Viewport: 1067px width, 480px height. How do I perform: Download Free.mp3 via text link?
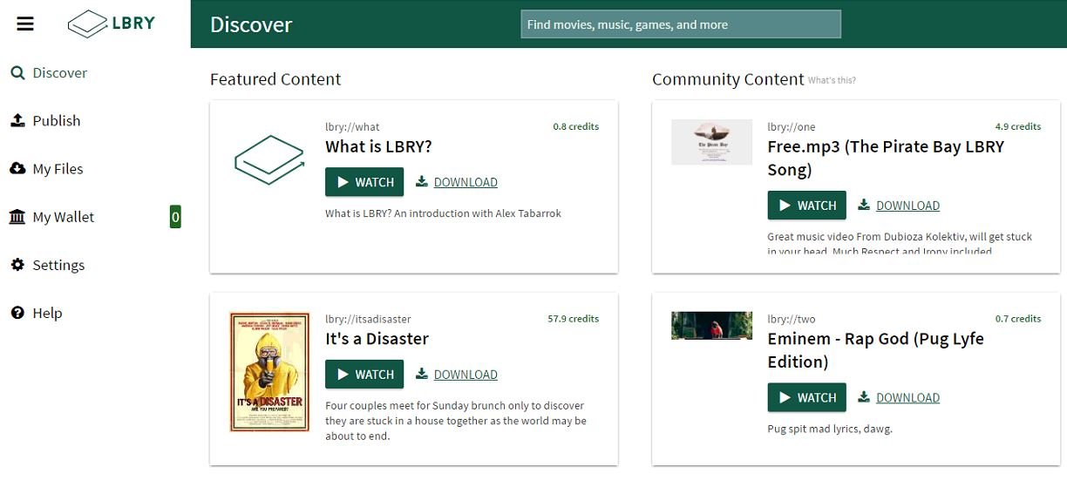click(x=907, y=206)
